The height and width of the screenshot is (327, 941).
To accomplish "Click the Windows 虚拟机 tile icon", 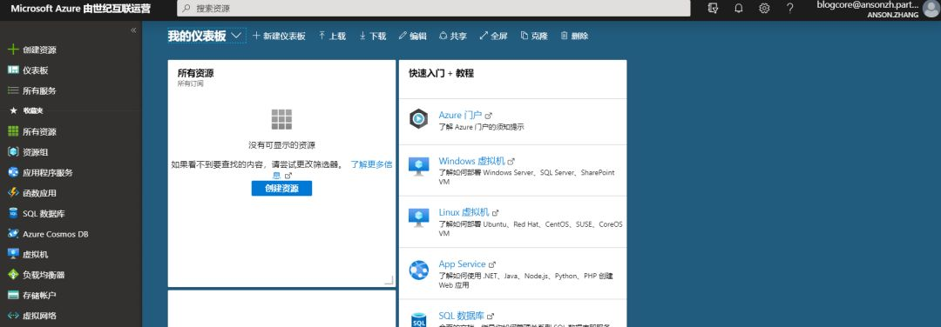I will coord(418,166).
